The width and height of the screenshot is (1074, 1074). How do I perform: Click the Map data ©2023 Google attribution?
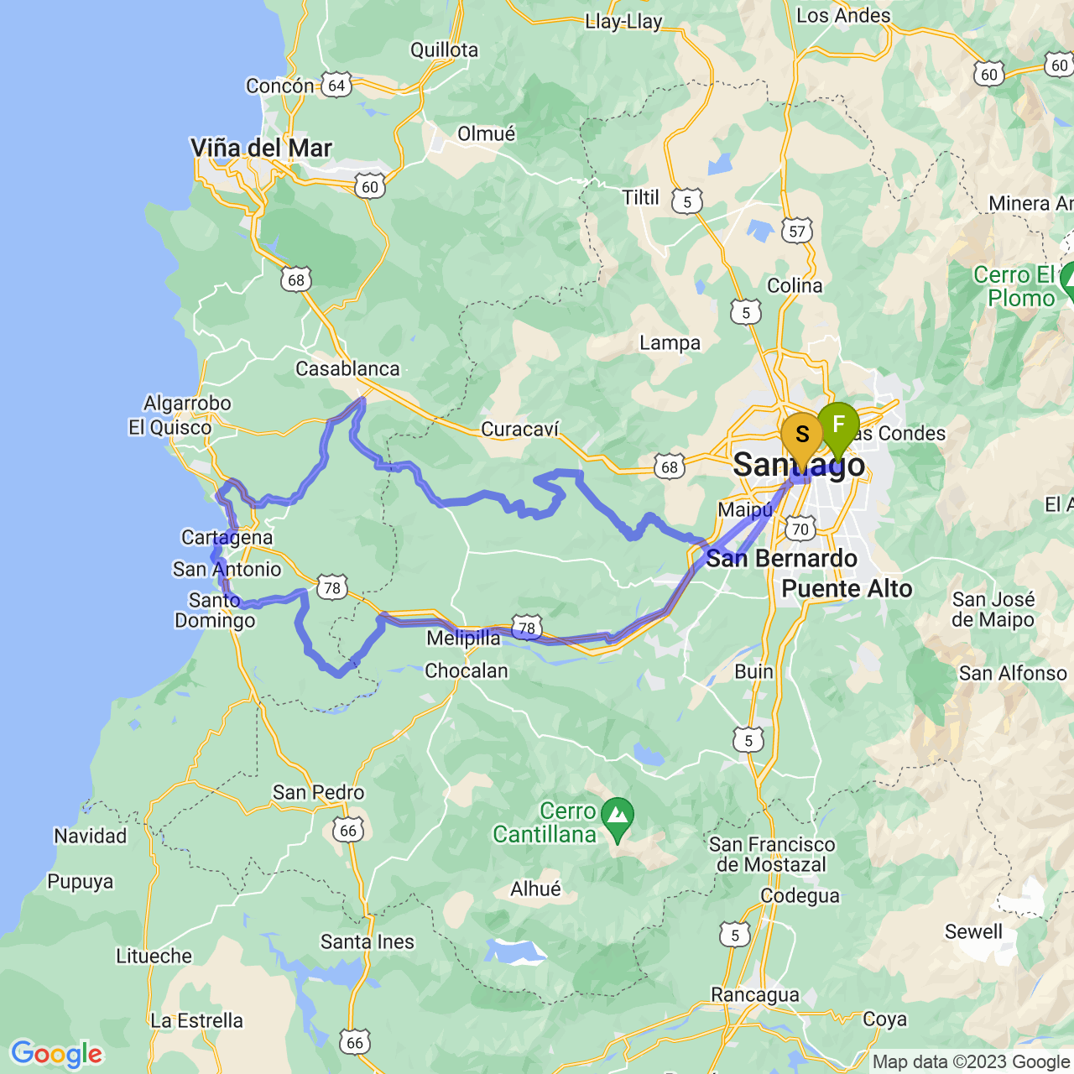[971, 1062]
